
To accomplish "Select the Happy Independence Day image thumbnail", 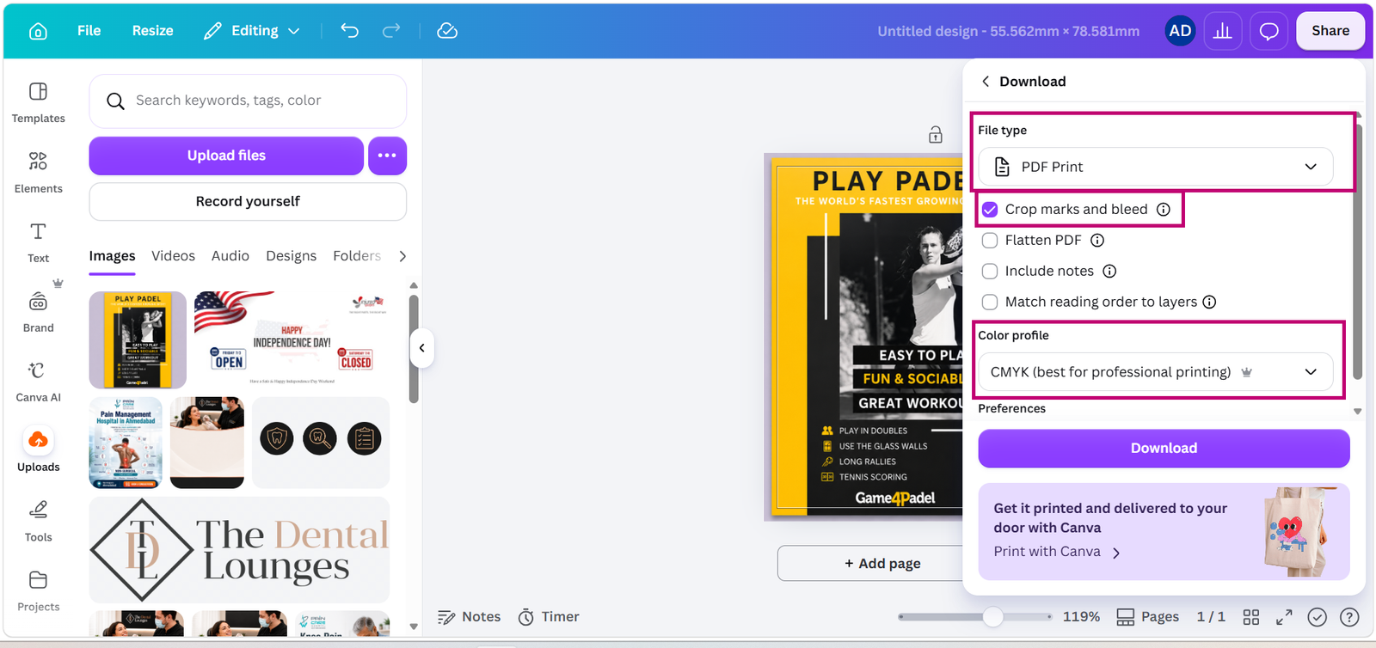I will tap(292, 339).
